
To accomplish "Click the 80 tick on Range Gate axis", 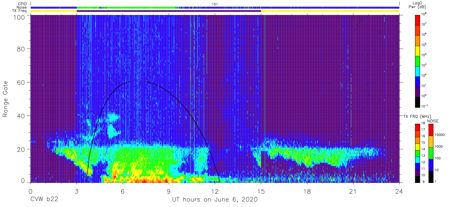I will pos(21,49).
